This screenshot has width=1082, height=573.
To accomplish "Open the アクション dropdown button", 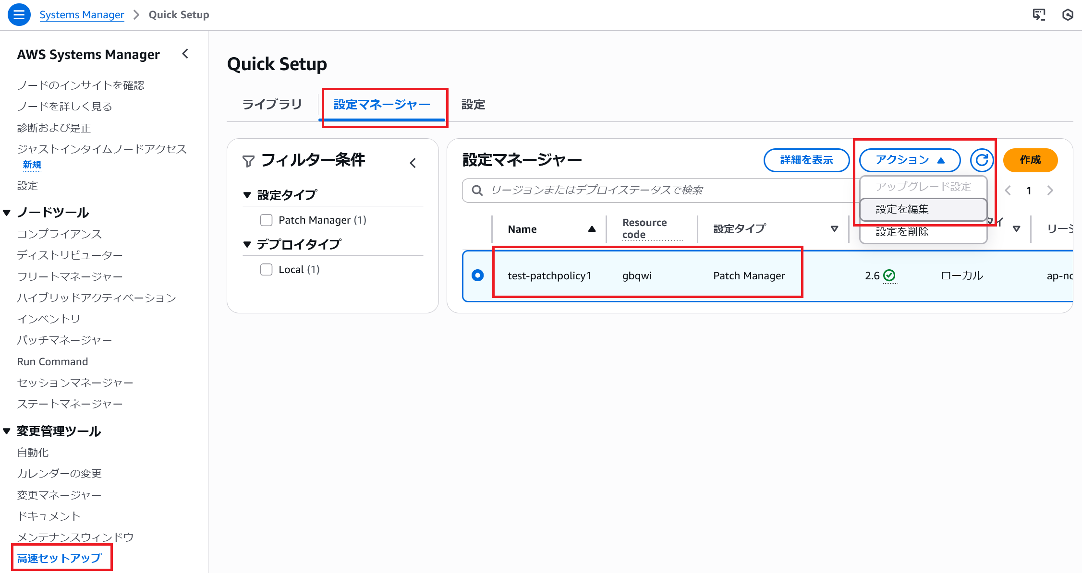I will pyautogui.click(x=909, y=160).
